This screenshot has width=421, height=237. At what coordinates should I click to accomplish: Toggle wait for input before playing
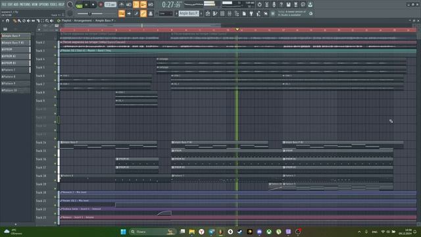click(129, 5)
